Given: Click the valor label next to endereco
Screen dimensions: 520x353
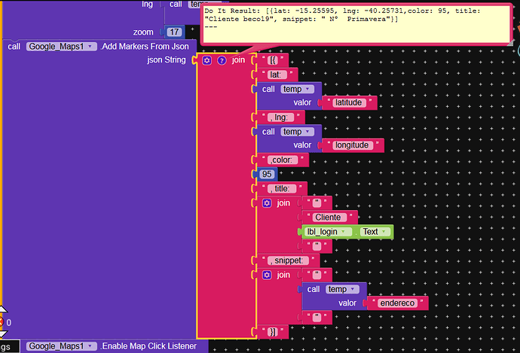Looking at the screenshot, I should tap(347, 303).
